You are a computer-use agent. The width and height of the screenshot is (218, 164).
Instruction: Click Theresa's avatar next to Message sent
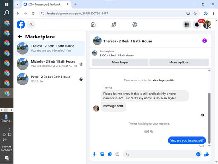96,108
